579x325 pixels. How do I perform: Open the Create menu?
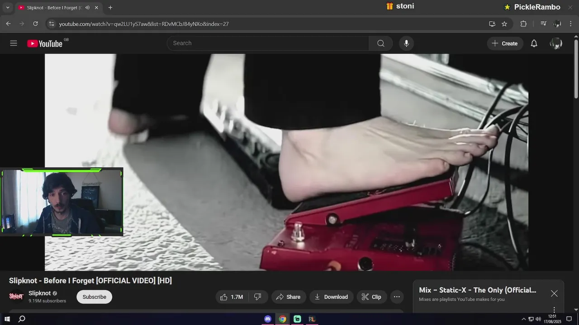[505, 43]
